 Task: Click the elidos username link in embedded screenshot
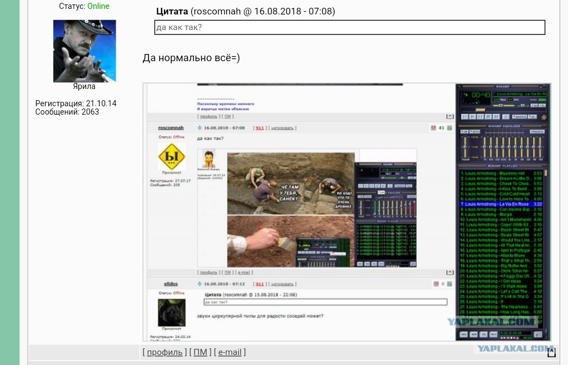tap(171, 284)
